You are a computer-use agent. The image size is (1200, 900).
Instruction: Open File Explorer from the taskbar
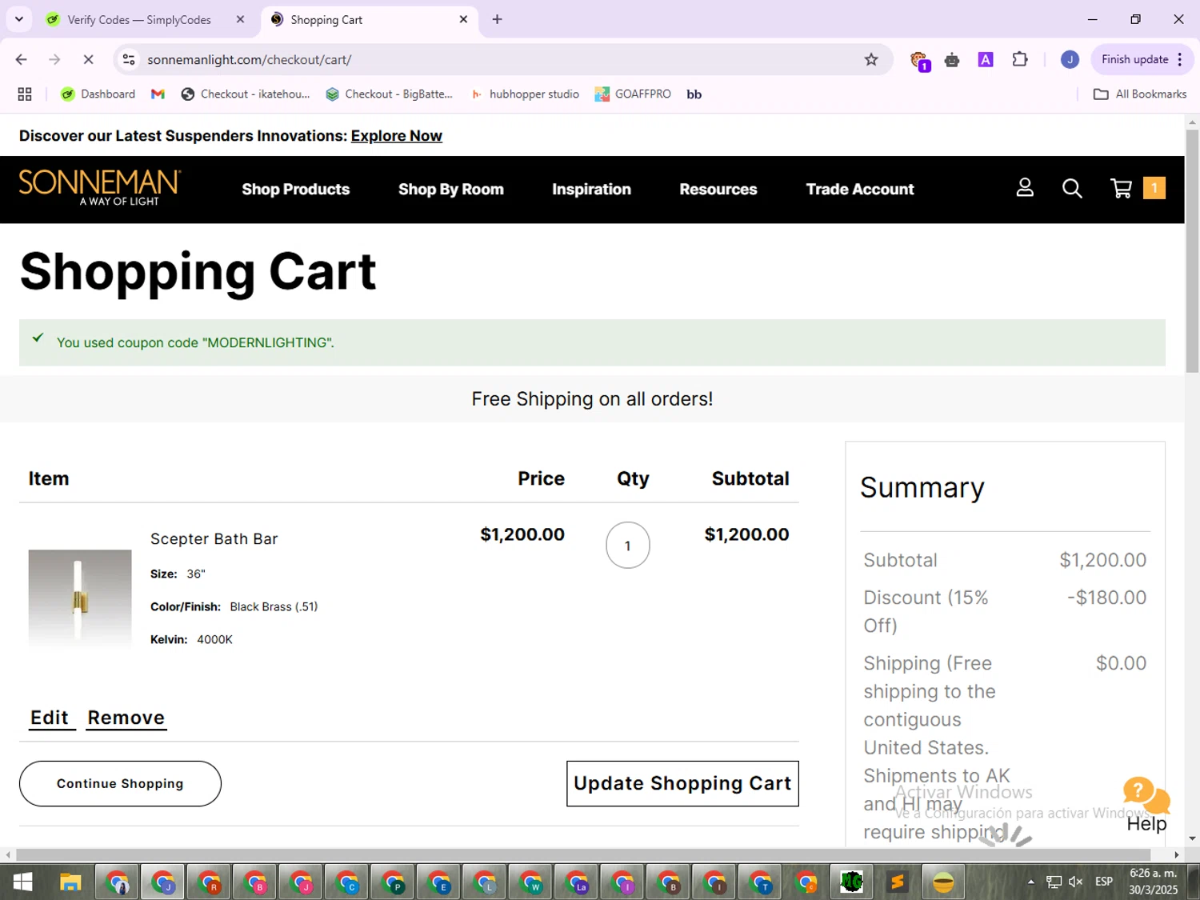click(x=70, y=882)
